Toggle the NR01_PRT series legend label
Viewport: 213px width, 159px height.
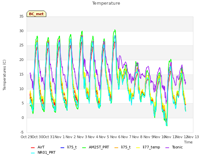47,153
